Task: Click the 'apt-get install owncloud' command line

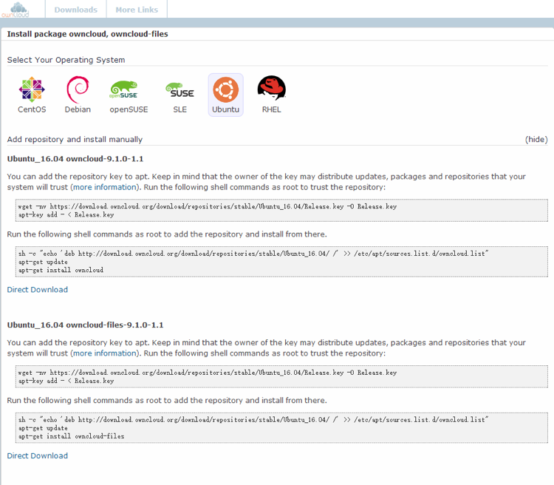Action: 61,270
